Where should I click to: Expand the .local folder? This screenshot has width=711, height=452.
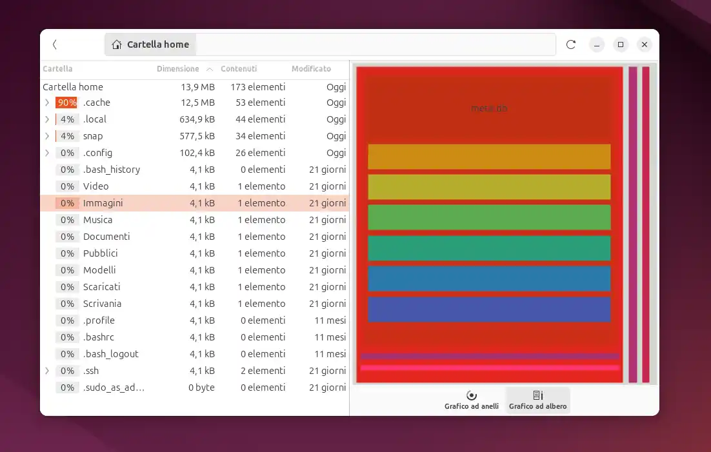point(47,119)
